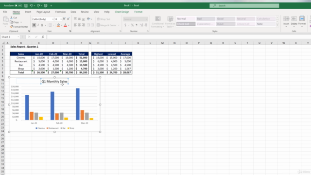Click the Q1 Monthly Sales chart title
Image resolution: width=311 pixels, height=175 pixels.
54,81
